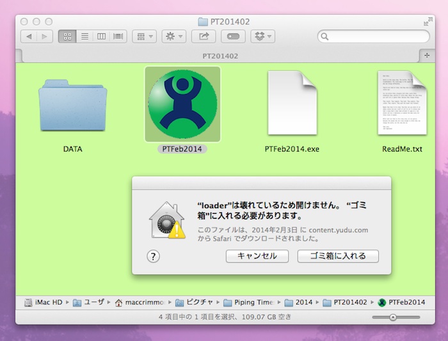
Task: Select the PTFeb2014.exe file icon
Action: tap(292, 103)
